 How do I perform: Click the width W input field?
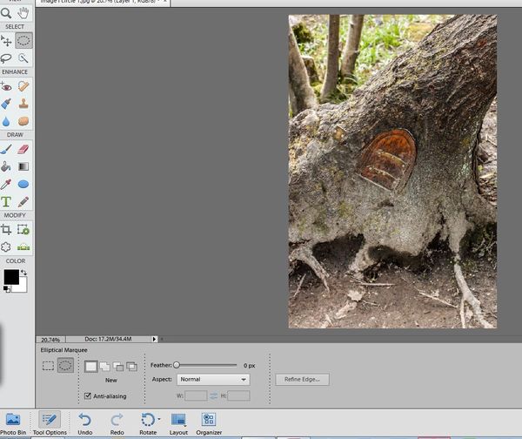pos(196,395)
